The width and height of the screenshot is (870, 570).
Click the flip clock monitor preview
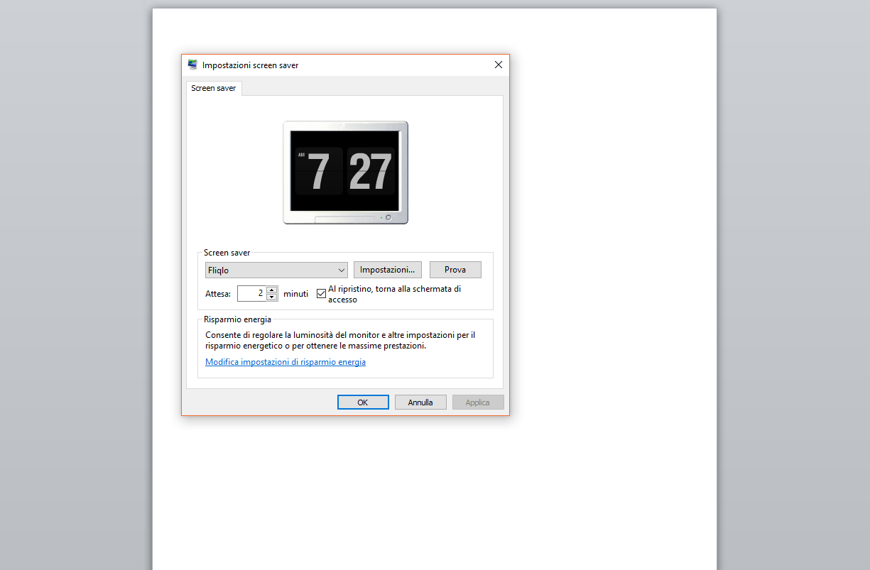click(345, 172)
